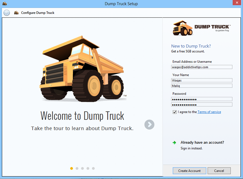Click the Sign in instead text
Viewport: 243px width, 179px height.
click(191, 148)
